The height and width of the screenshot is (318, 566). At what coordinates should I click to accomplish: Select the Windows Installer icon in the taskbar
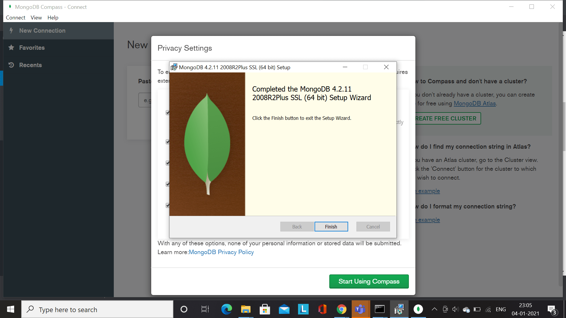(x=399, y=309)
